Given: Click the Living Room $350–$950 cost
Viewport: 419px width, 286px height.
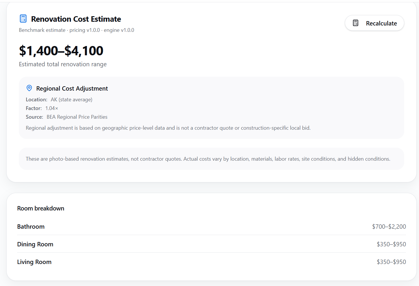Looking at the screenshot, I should pos(391,262).
